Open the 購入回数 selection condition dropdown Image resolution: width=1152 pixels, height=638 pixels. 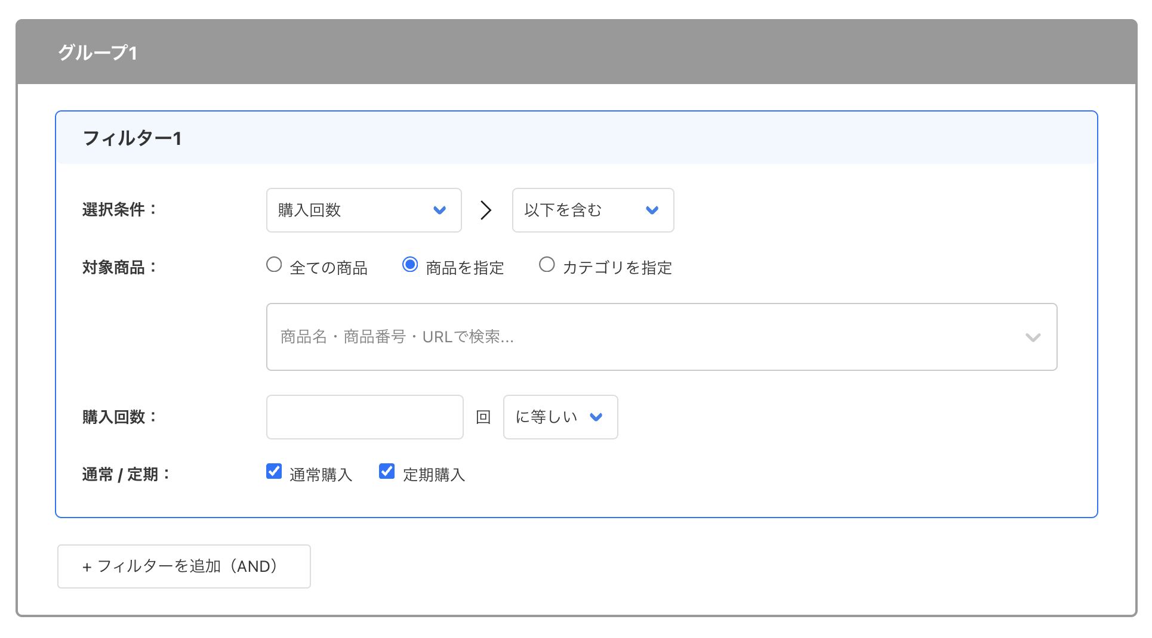[364, 210]
